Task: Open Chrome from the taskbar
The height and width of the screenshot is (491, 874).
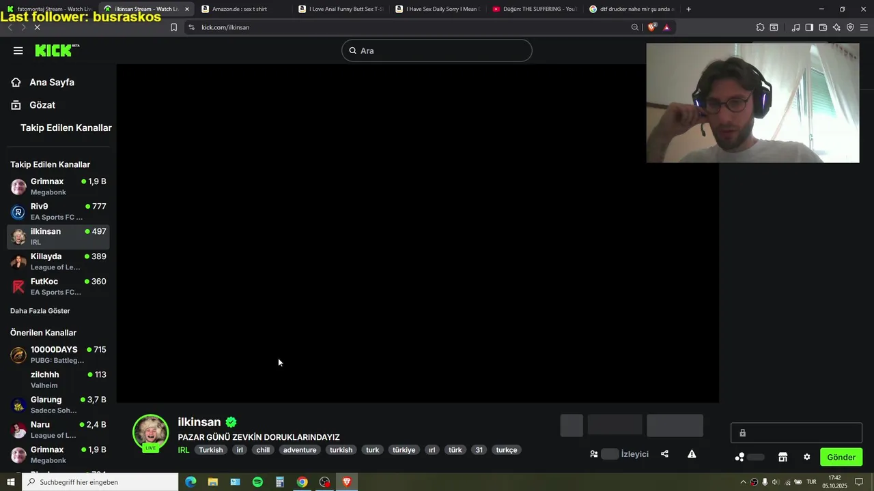Action: (x=302, y=482)
